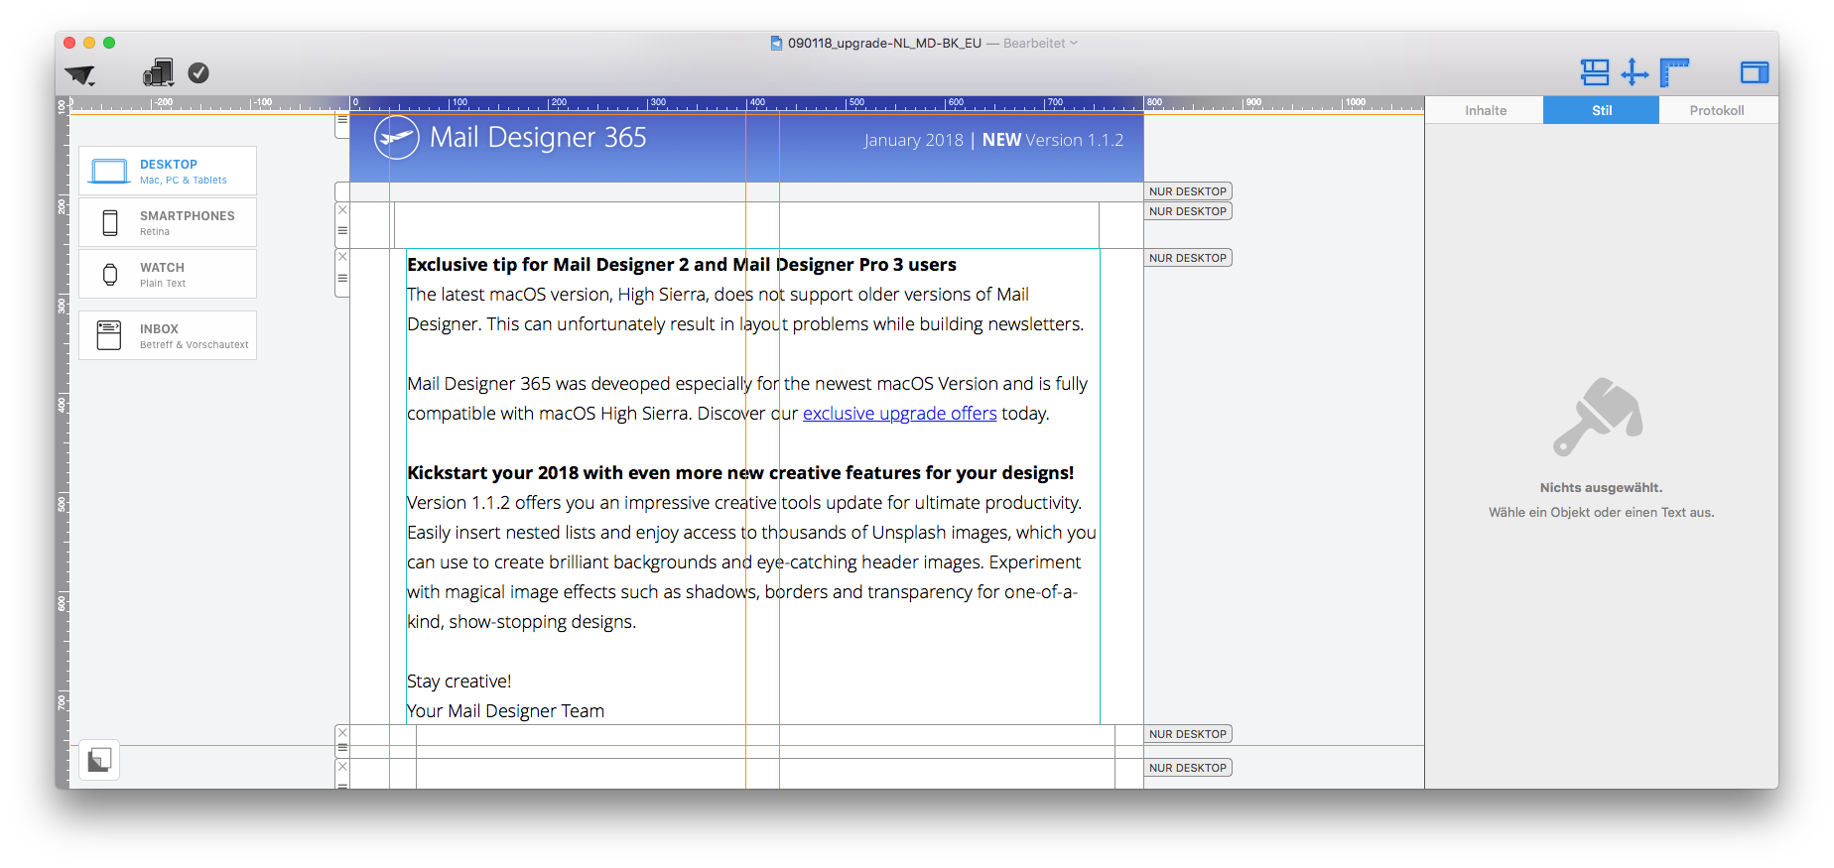Select the Mail Designer 365 header title
This screenshot has height=868, width=1834.
click(x=538, y=138)
